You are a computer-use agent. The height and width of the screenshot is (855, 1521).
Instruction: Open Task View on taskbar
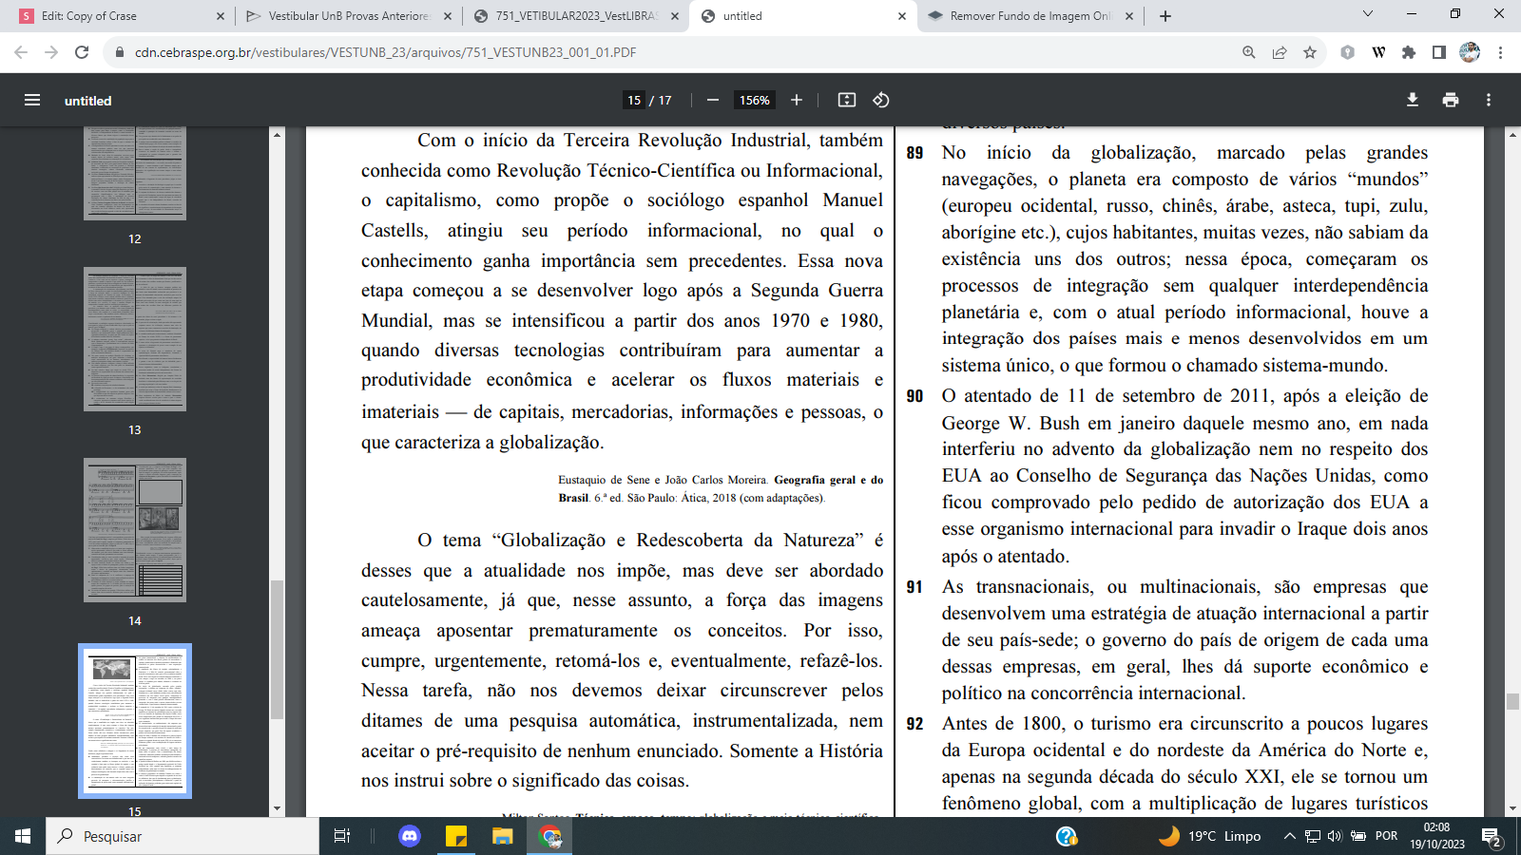click(x=342, y=836)
